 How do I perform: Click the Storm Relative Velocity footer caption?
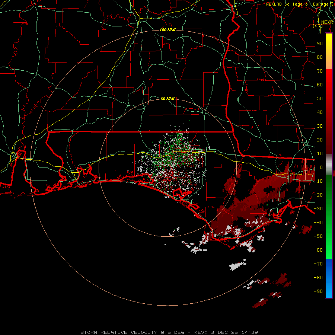[169, 332]
